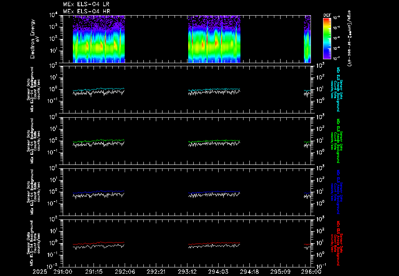The image size is (399, 276).
Task: Click the '10^-1' tick on the bottom panel's right axis
Action: pyautogui.click(x=320, y=266)
